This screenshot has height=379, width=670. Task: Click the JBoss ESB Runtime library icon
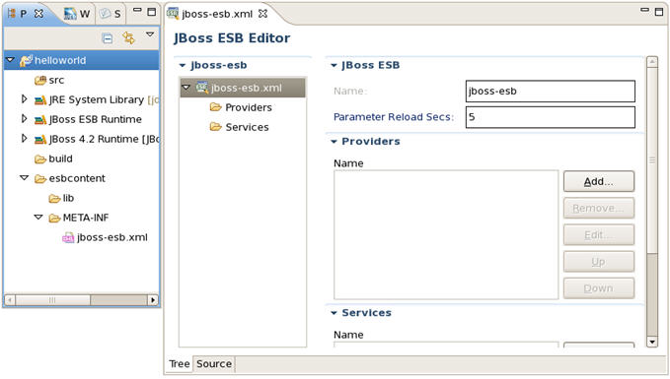pyautogui.click(x=40, y=120)
